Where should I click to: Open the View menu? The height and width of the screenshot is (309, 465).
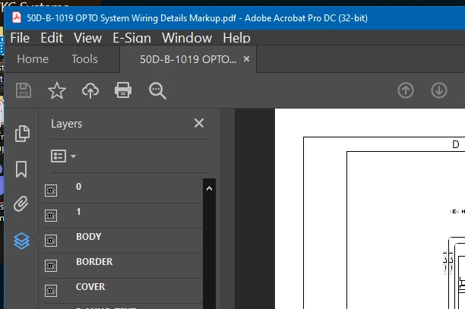coord(88,38)
